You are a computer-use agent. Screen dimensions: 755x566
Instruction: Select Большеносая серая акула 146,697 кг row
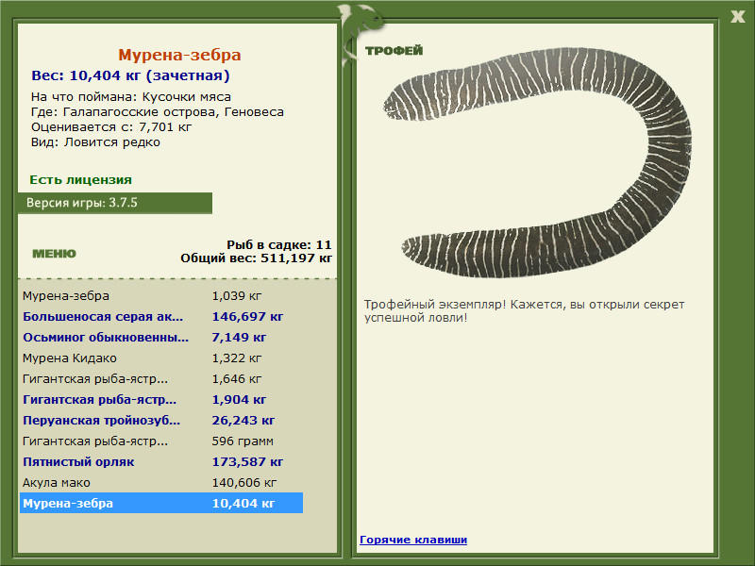pyautogui.click(x=161, y=317)
